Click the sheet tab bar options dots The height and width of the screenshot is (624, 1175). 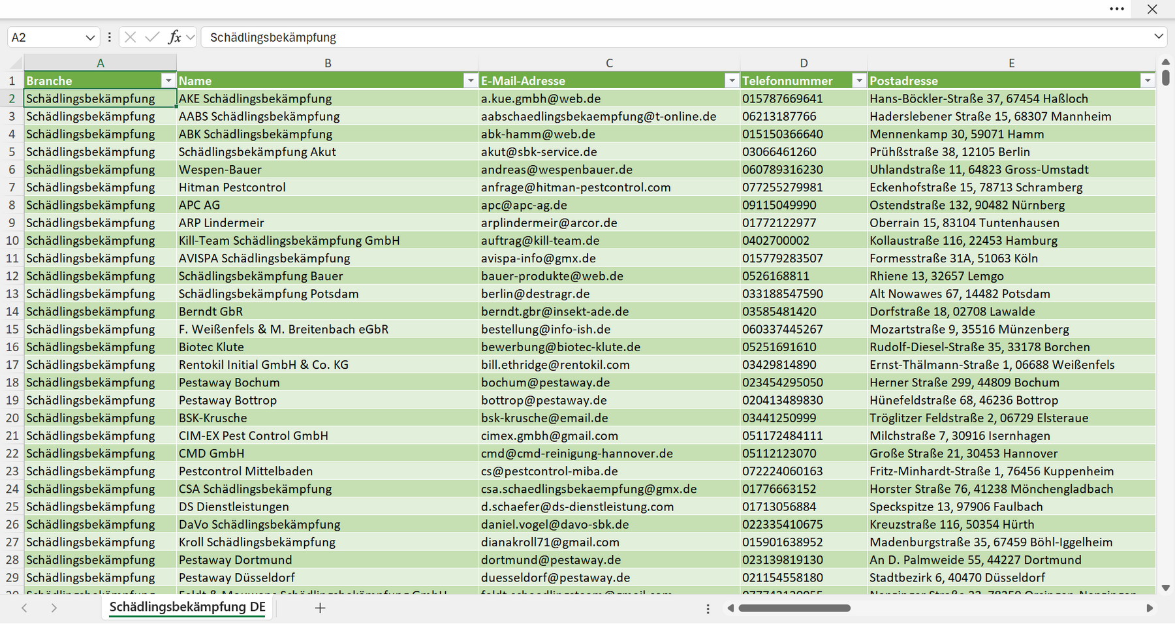click(708, 608)
